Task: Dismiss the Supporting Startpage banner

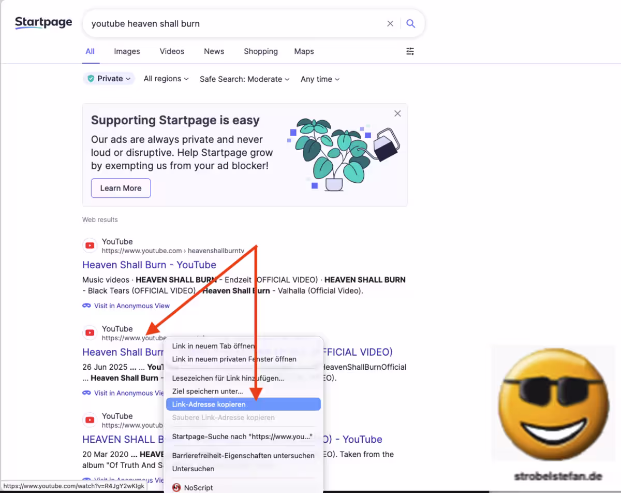Action: pyautogui.click(x=397, y=113)
